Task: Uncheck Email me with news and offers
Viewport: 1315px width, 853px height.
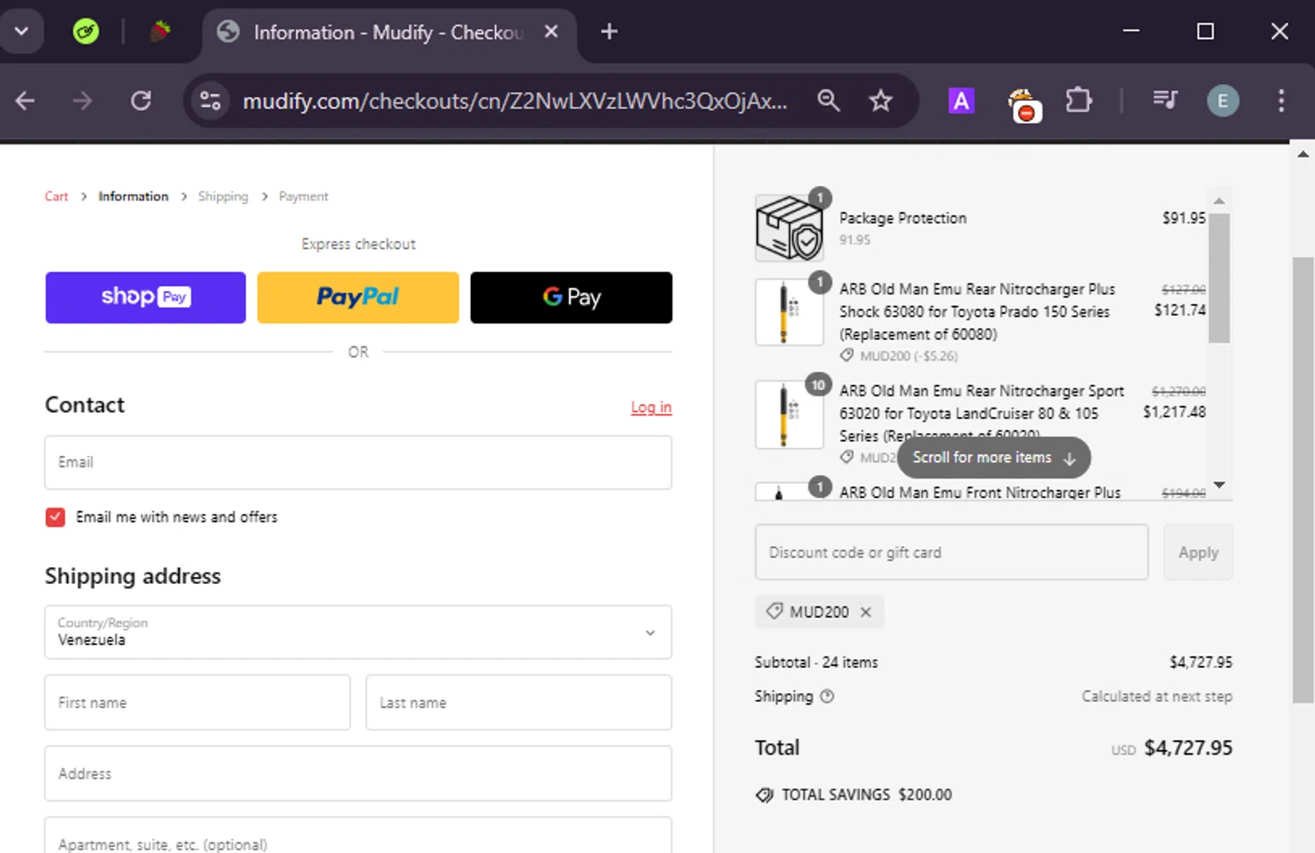Action: (x=55, y=517)
